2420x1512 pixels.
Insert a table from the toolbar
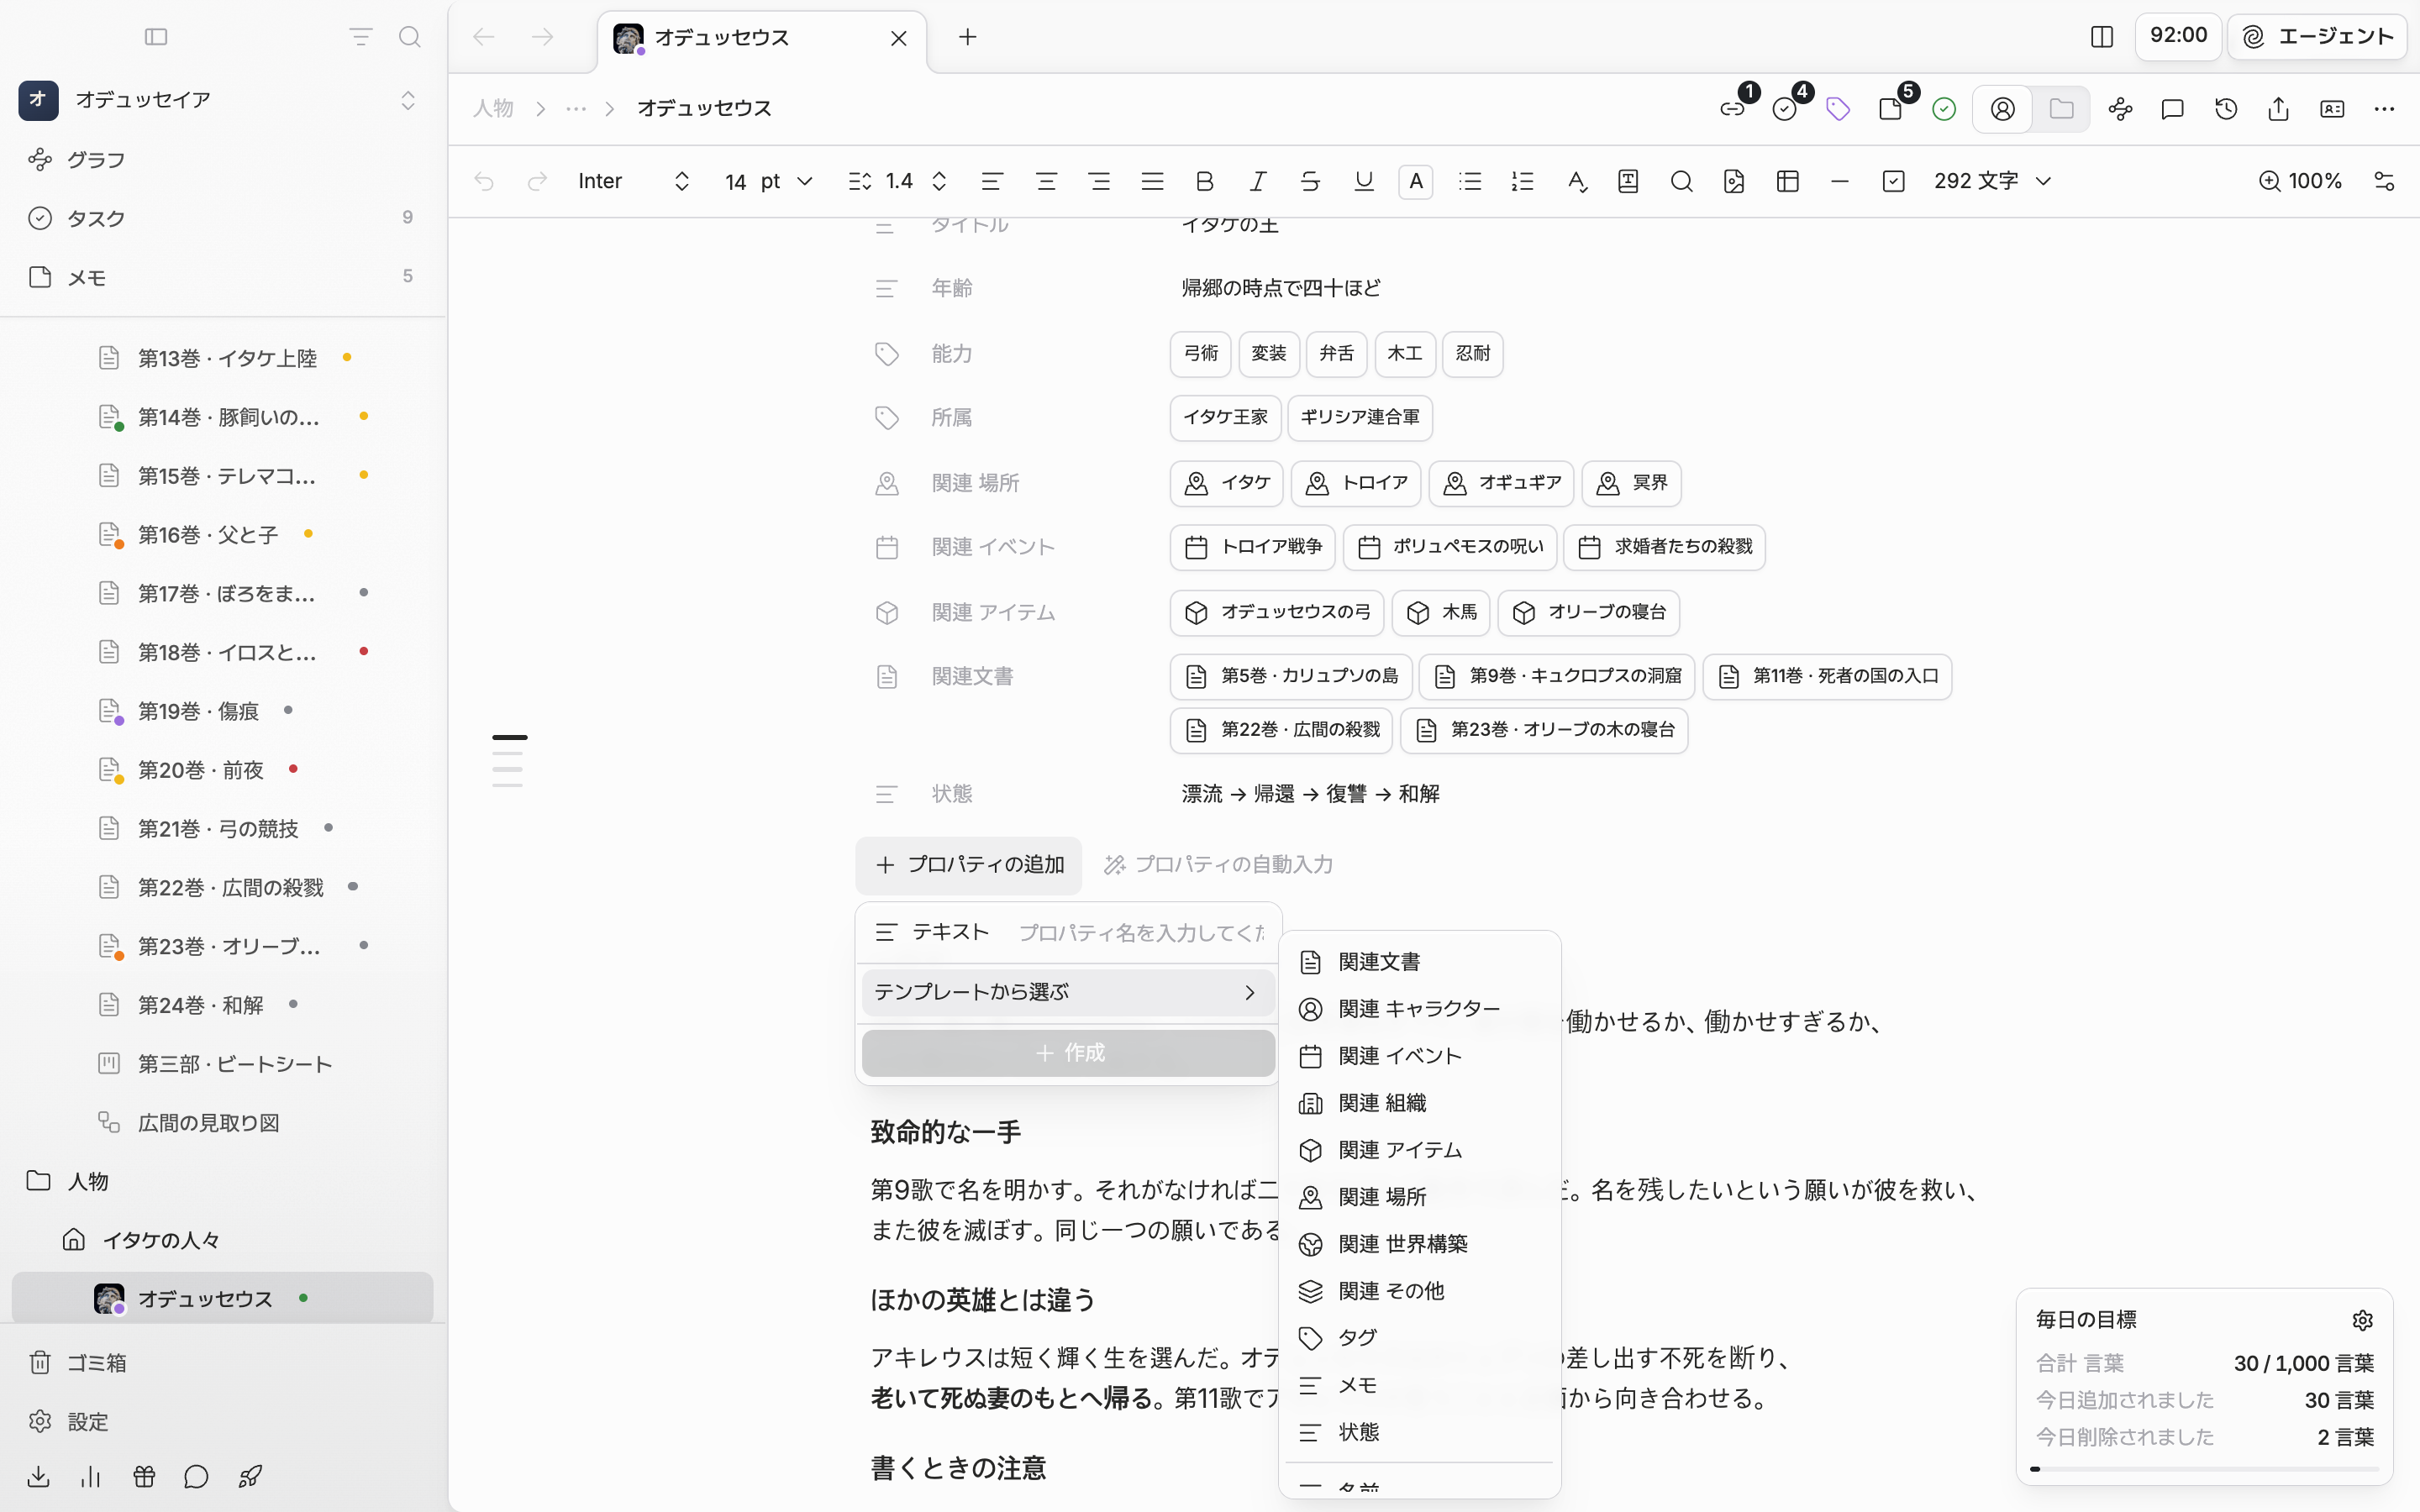pos(1788,181)
